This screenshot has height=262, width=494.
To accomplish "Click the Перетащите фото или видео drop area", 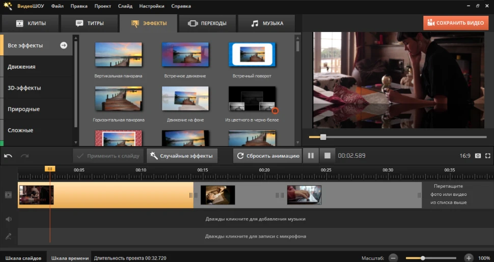I will 448,194.
